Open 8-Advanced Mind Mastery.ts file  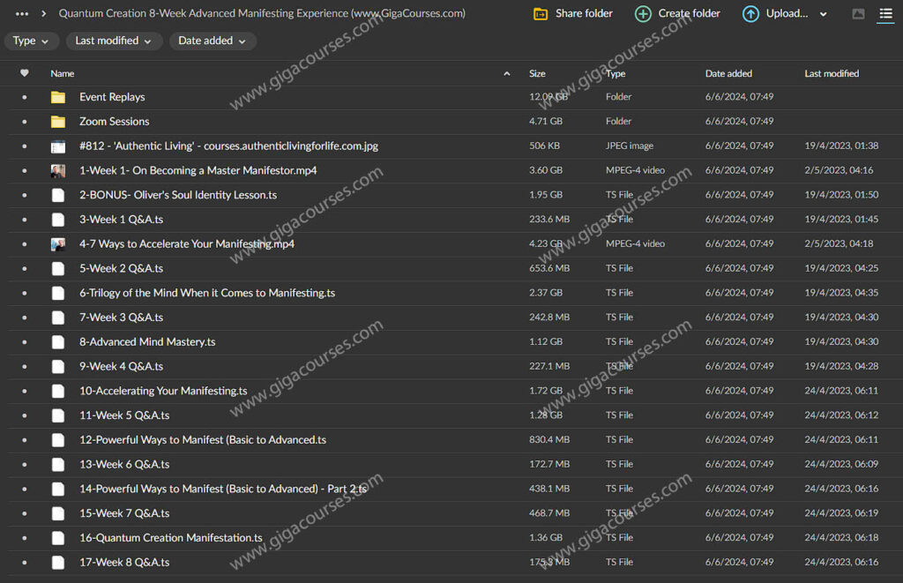(x=147, y=342)
